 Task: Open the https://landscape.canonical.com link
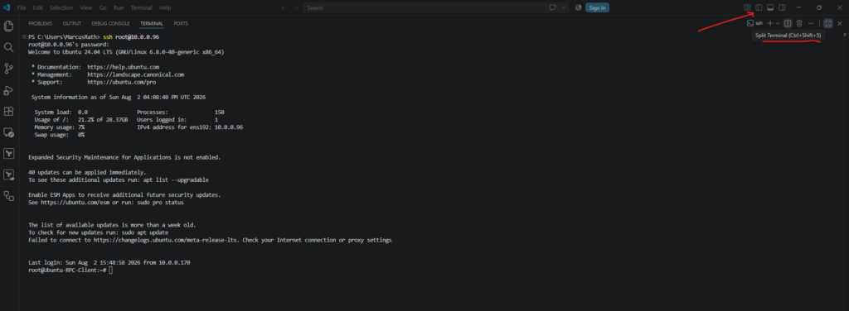tap(135, 74)
